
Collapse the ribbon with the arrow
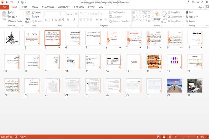point(207,25)
